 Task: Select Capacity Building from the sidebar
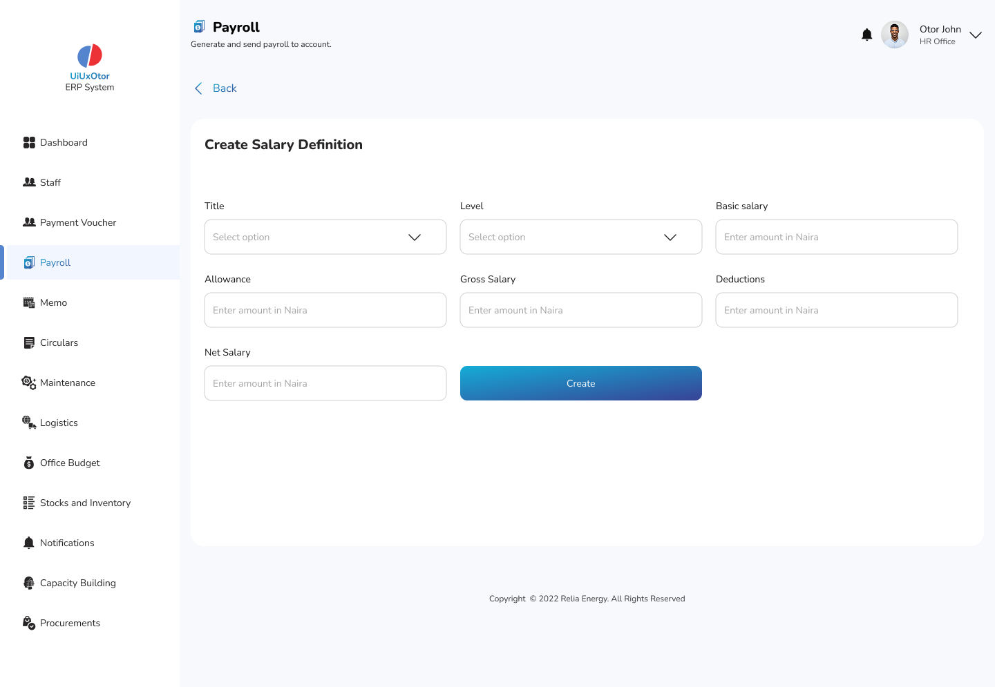click(x=77, y=583)
